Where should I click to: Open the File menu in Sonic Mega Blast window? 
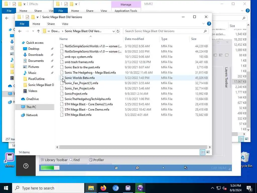(22, 24)
